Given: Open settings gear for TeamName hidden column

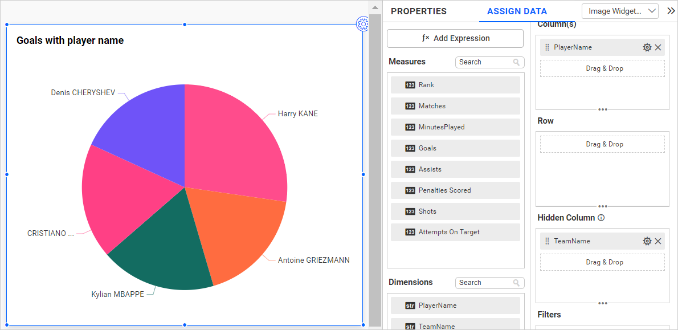Looking at the screenshot, I should 647,241.
